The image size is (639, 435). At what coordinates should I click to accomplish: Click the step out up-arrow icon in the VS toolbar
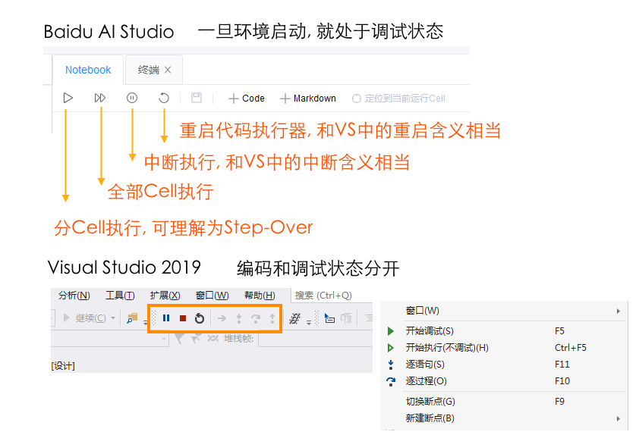pos(272,318)
